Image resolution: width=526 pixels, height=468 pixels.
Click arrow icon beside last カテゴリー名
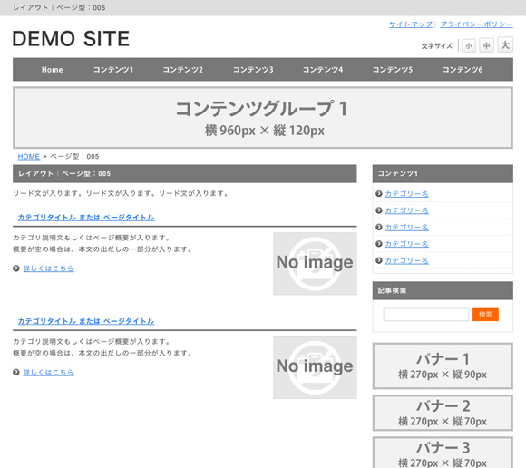[x=379, y=260]
